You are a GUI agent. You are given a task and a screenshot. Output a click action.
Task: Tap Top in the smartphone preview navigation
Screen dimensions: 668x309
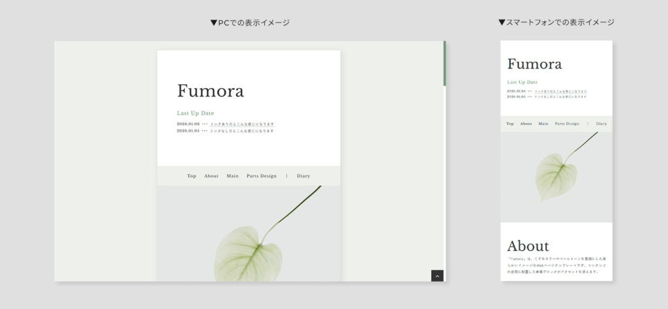[x=510, y=123]
